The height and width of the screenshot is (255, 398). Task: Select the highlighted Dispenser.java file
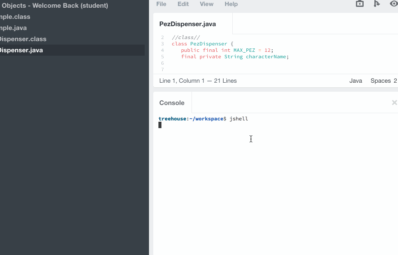pos(21,50)
